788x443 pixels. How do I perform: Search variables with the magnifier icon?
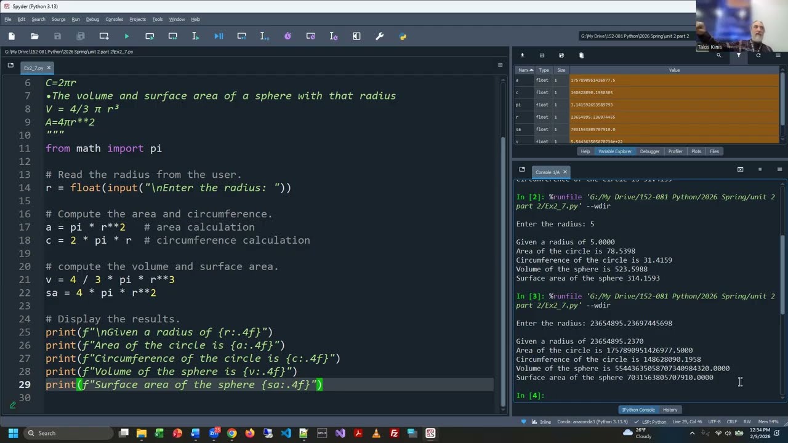click(718, 55)
